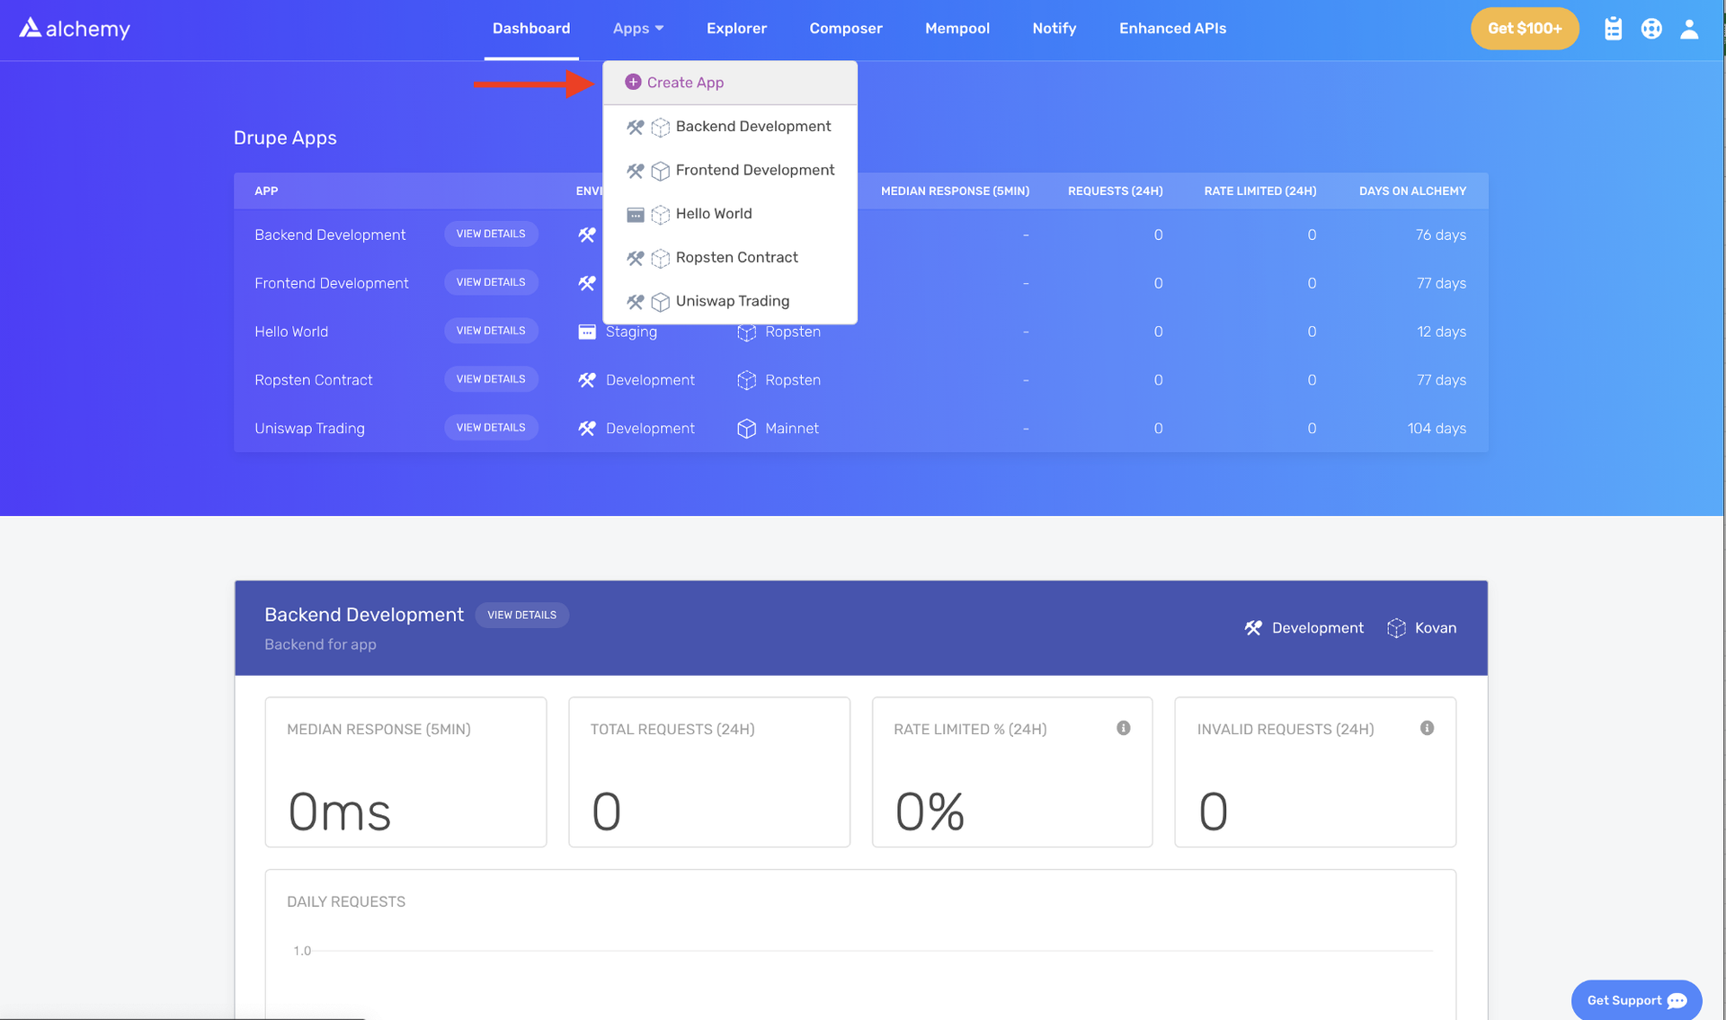This screenshot has width=1726, height=1020.
Task: Click the user profile icon
Action: 1689,28
